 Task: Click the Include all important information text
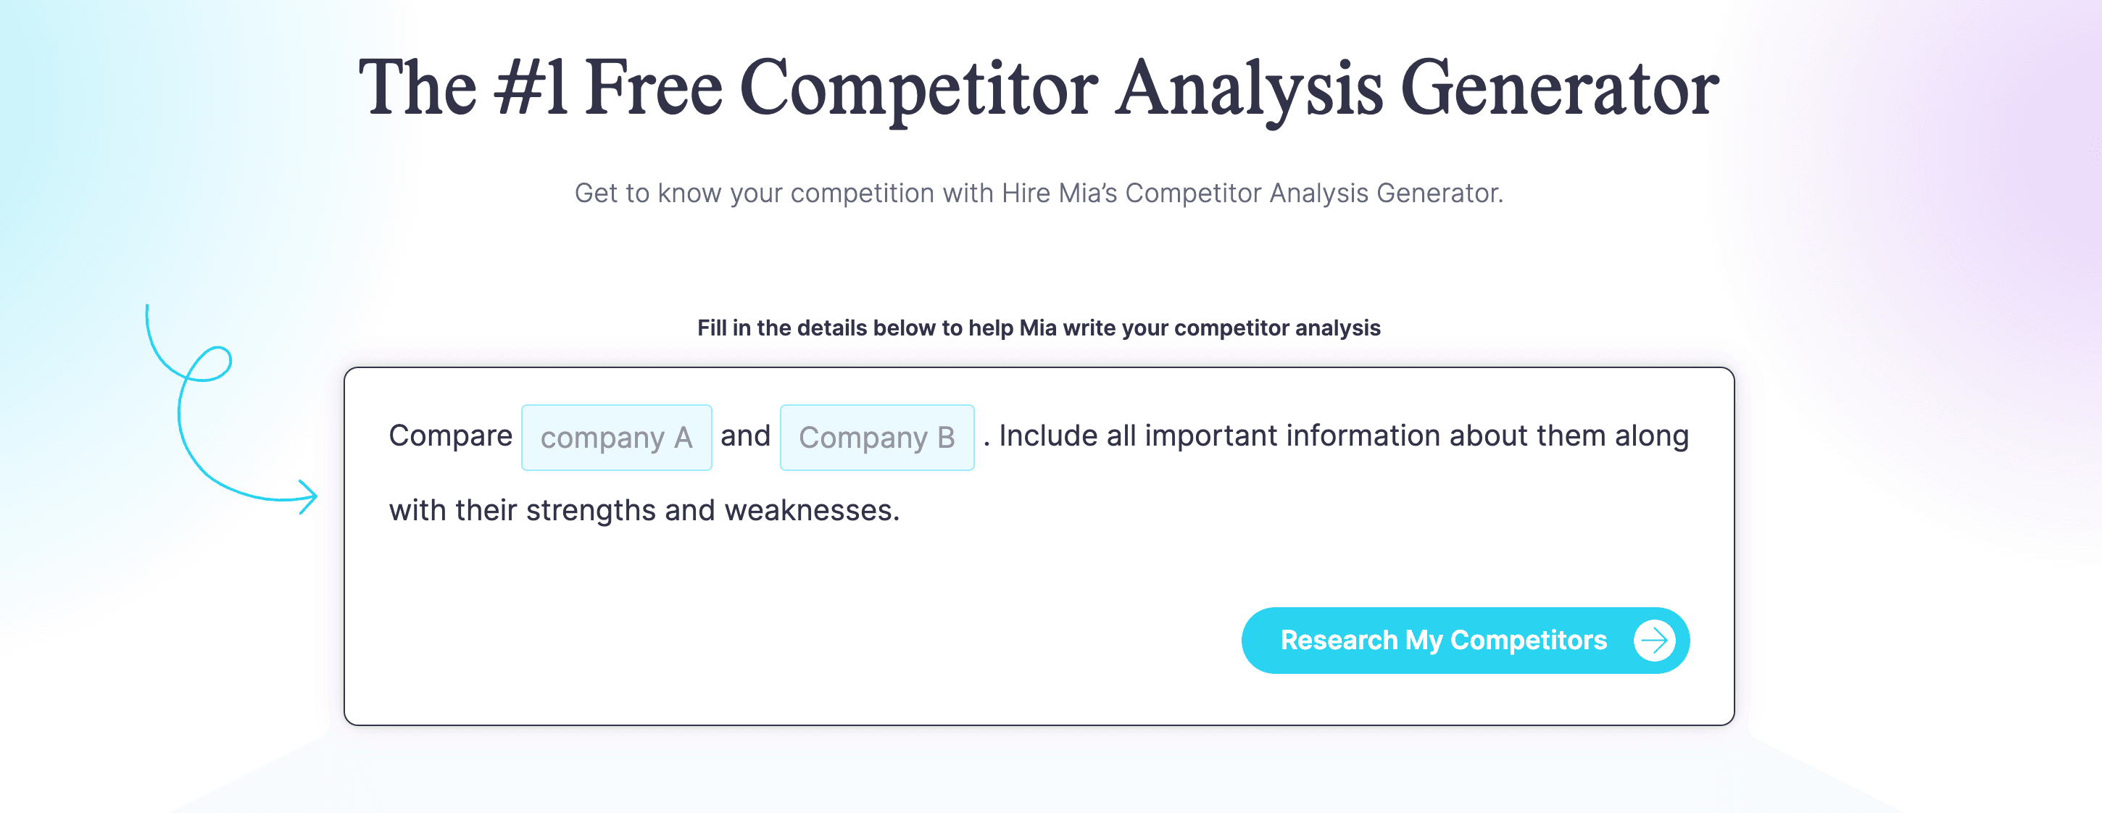[x=1338, y=436]
